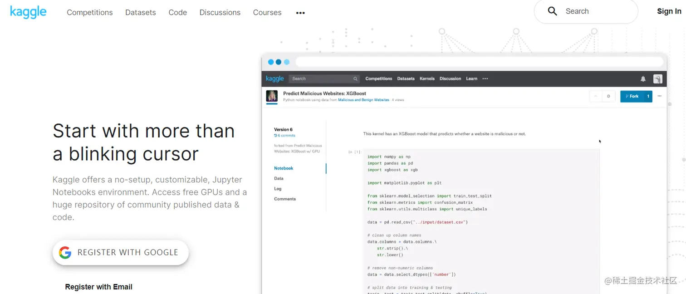Click the upvote count '0'
This screenshot has width=686, height=294.
click(608, 96)
